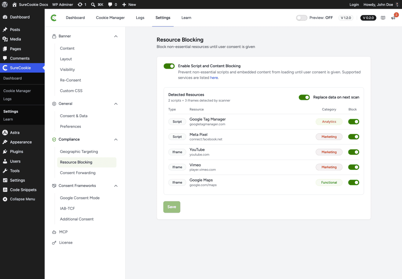402x279 pixels.
Task: Change Analytics category for Google Tag Manager
Action: point(329,122)
